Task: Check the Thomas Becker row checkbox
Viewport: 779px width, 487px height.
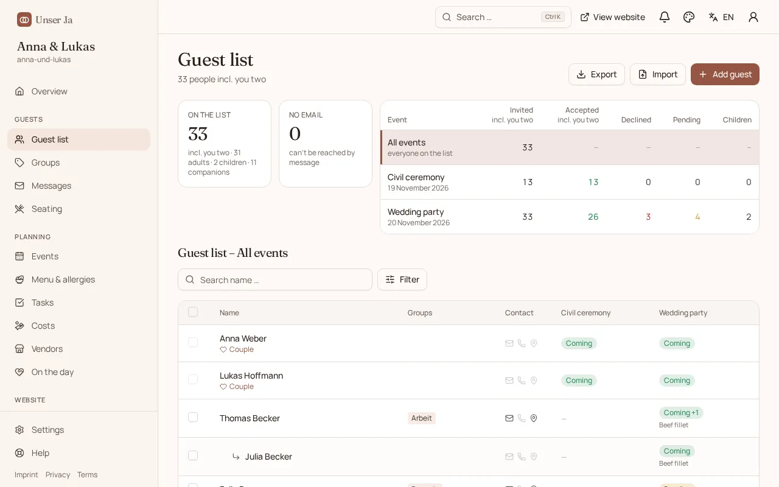Action: point(193,417)
